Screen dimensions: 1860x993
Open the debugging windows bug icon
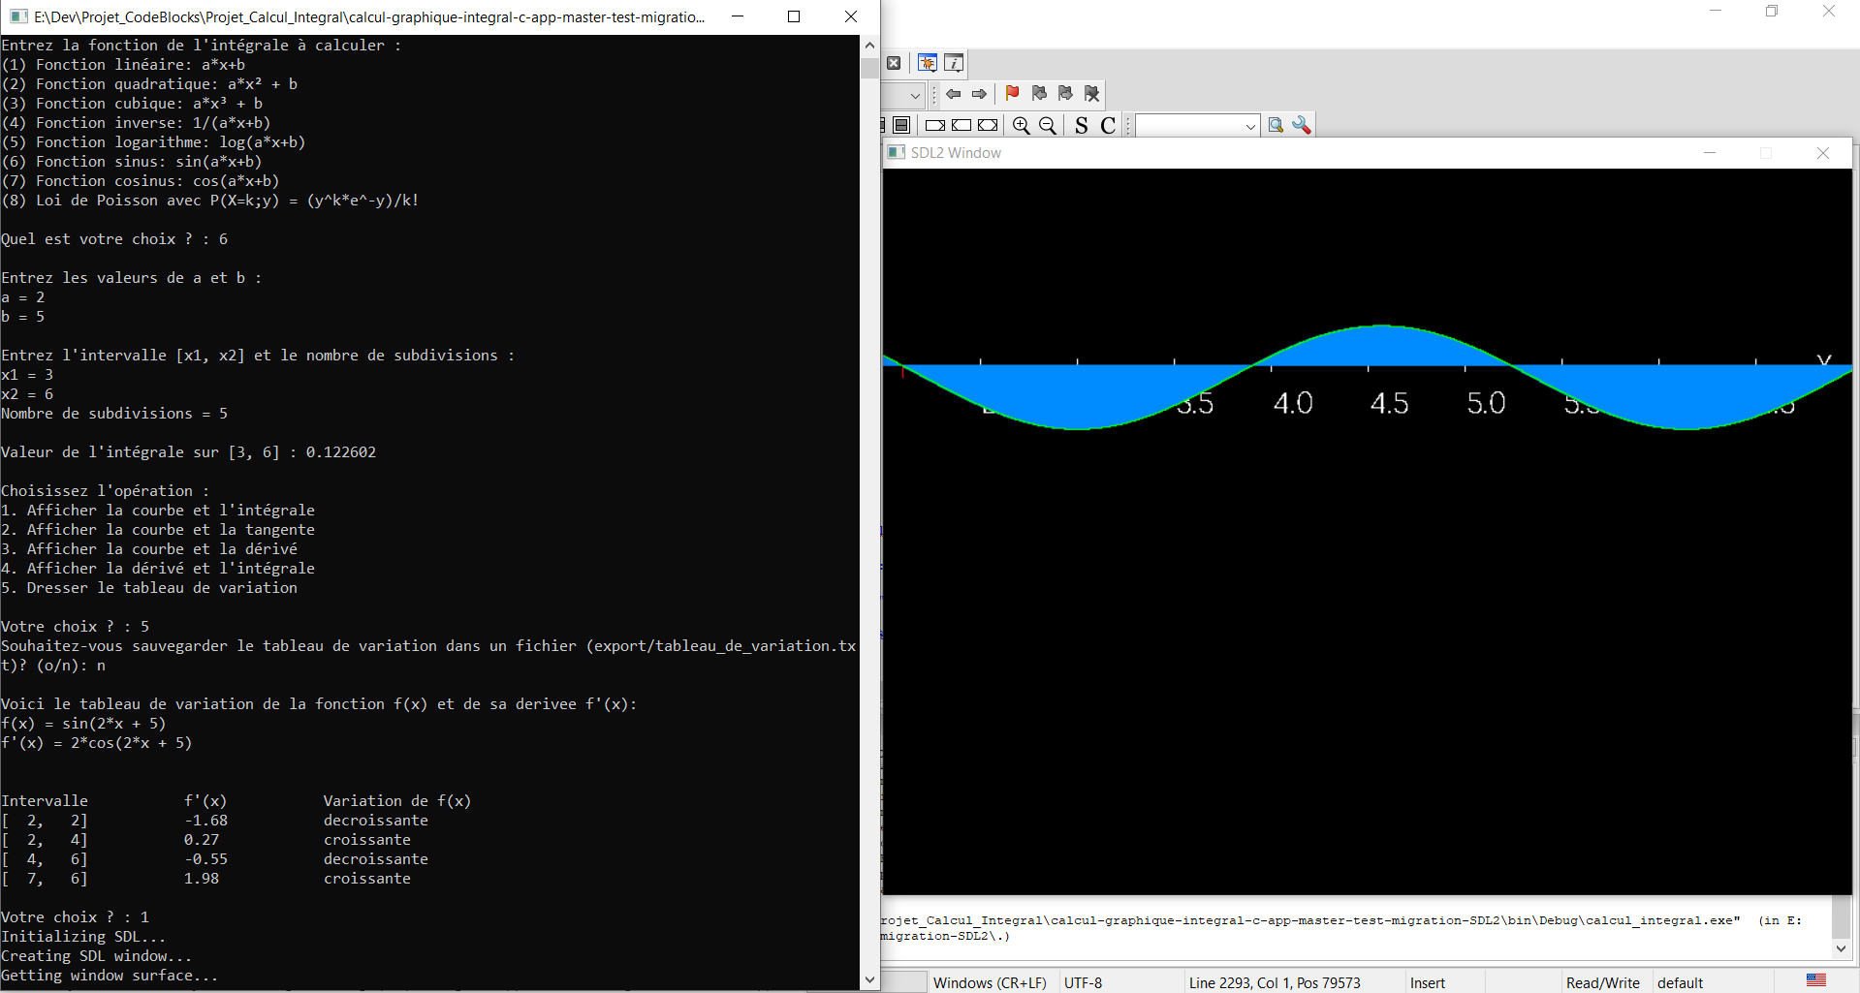(928, 63)
